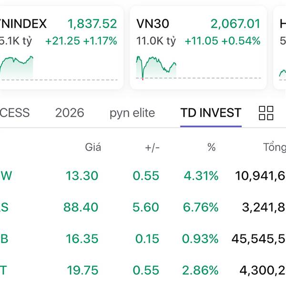Tap the VN30 mini chart
286x286 pixels.
156,67
